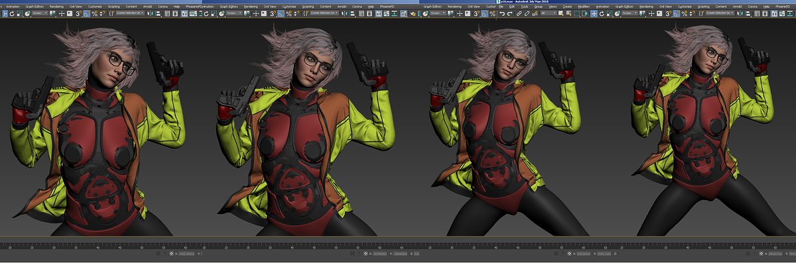Image resolution: width=796 pixels, height=263 pixels.
Task: Open the Group menu
Action: click(x=538, y=7)
